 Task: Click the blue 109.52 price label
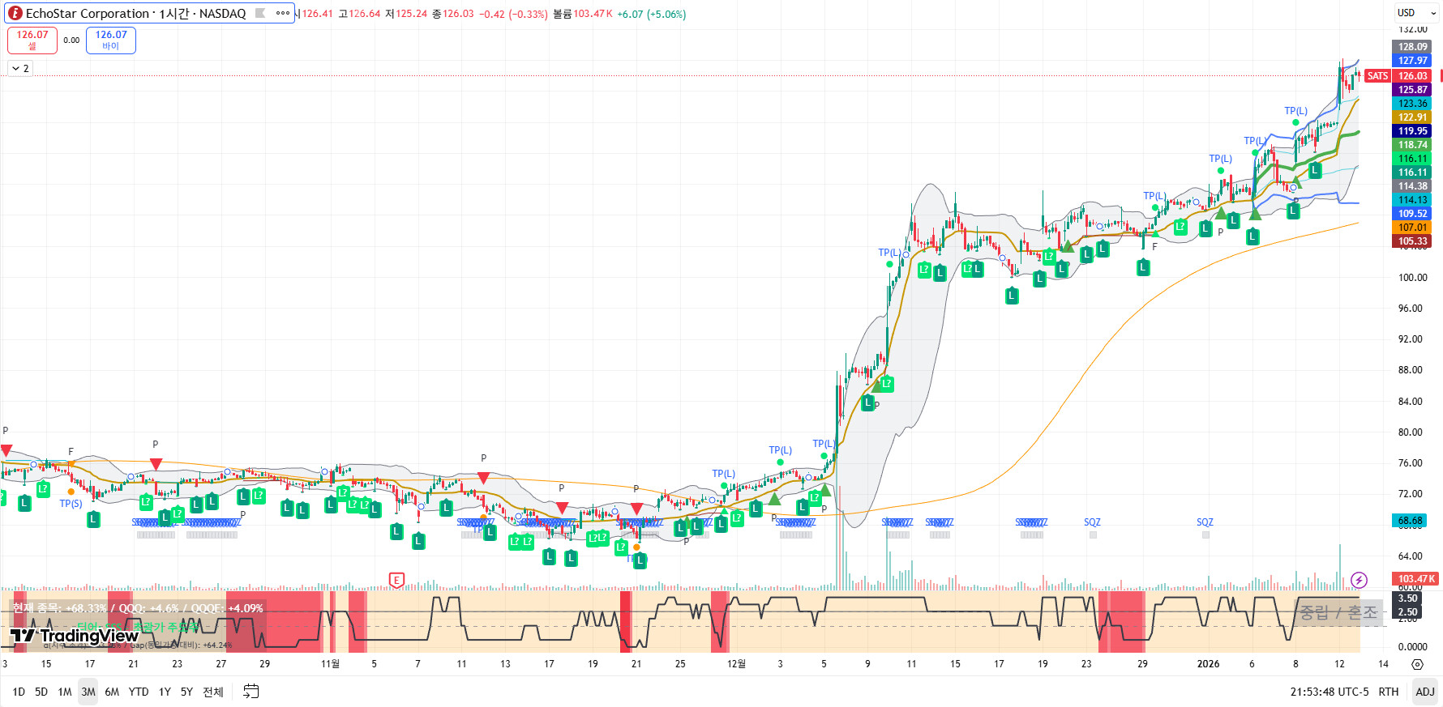pyautogui.click(x=1412, y=214)
